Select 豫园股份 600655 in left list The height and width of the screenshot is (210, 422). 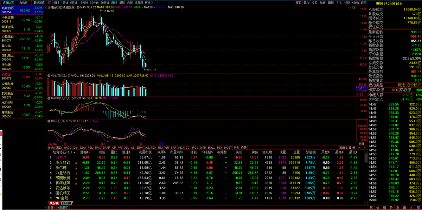click(22, 114)
